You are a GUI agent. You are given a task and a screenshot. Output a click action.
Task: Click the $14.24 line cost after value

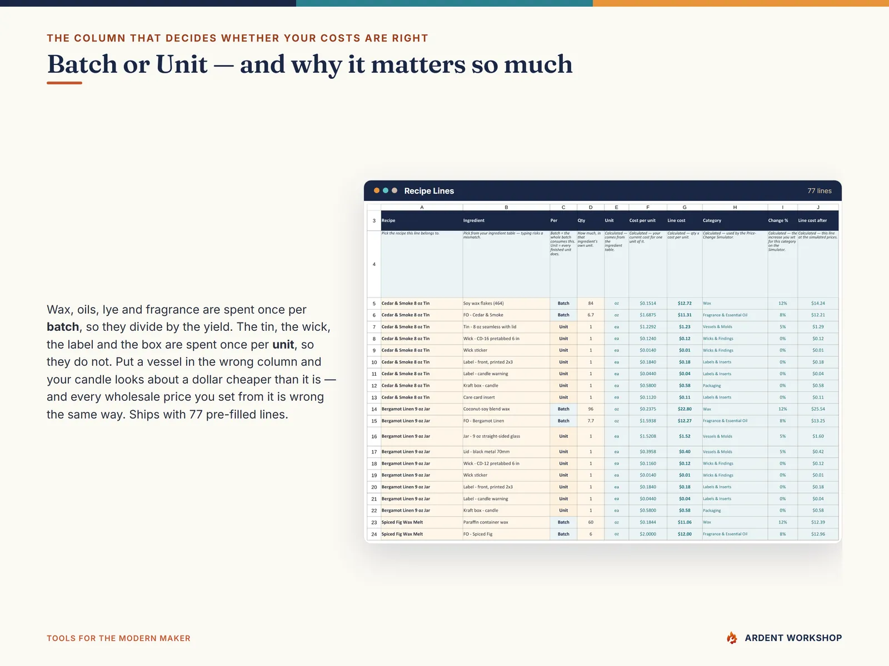tap(818, 304)
